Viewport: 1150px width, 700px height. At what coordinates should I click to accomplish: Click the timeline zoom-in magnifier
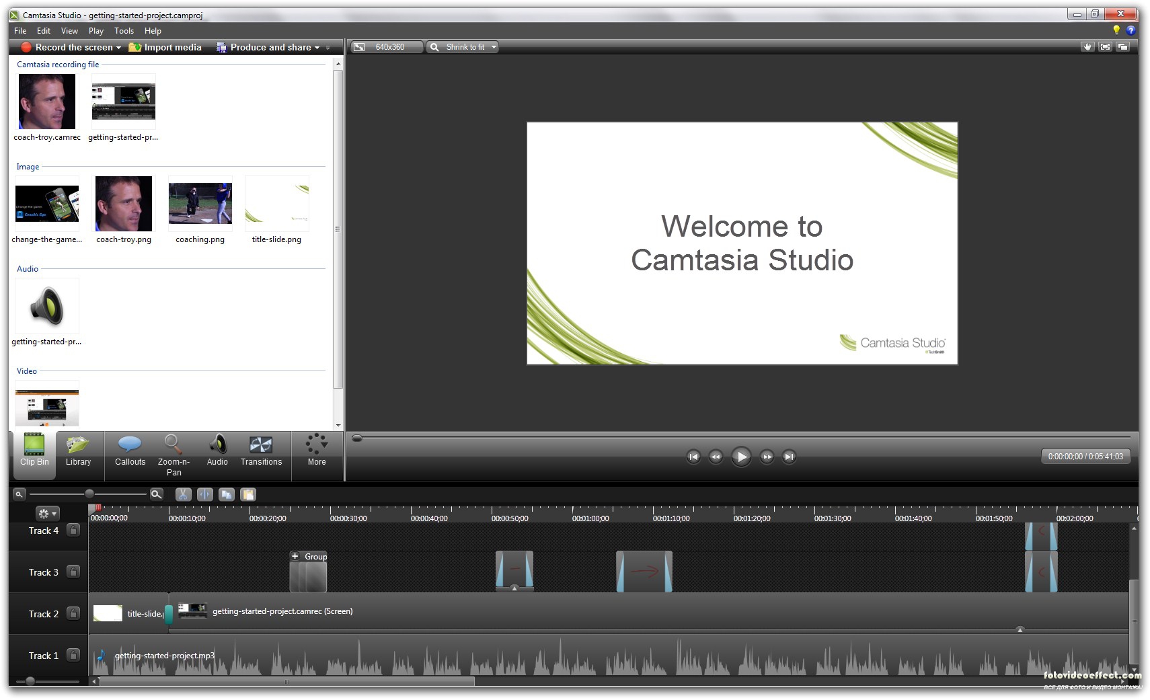[x=156, y=494]
